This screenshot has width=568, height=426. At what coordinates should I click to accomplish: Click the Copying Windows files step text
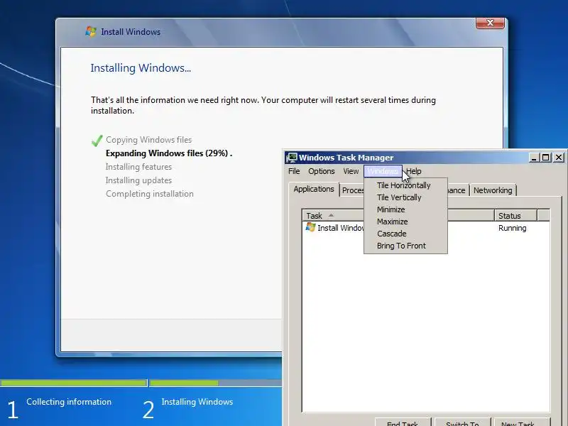tap(149, 140)
